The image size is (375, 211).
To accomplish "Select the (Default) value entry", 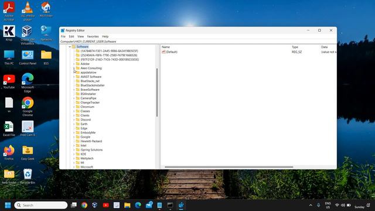I will pyautogui.click(x=170, y=52).
